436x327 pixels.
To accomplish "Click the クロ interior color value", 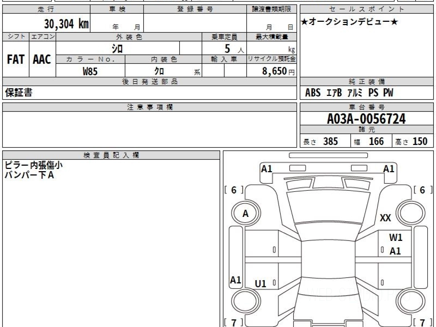I will (159, 71).
